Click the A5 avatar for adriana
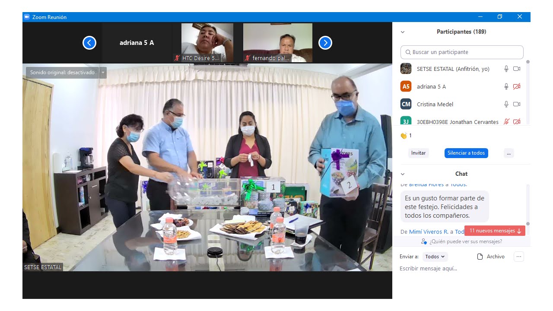 click(x=406, y=86)
